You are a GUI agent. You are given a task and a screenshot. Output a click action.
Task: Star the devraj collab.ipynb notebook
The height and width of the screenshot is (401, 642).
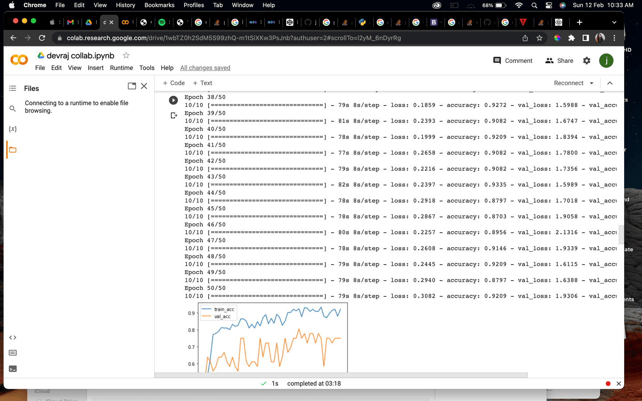click(x=126, y=55)
